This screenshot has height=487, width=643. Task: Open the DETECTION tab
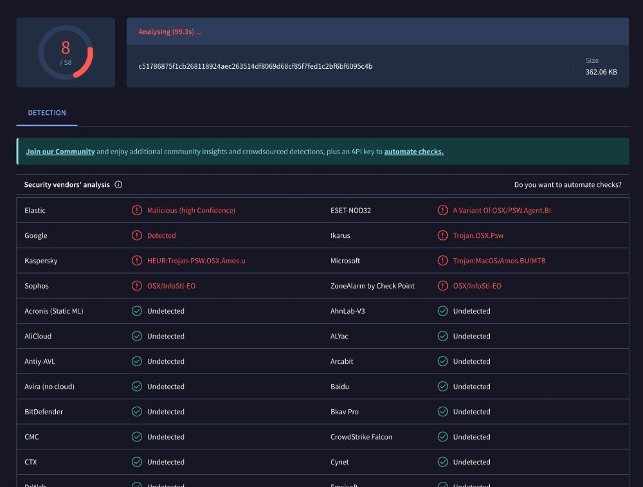point(47,112)
